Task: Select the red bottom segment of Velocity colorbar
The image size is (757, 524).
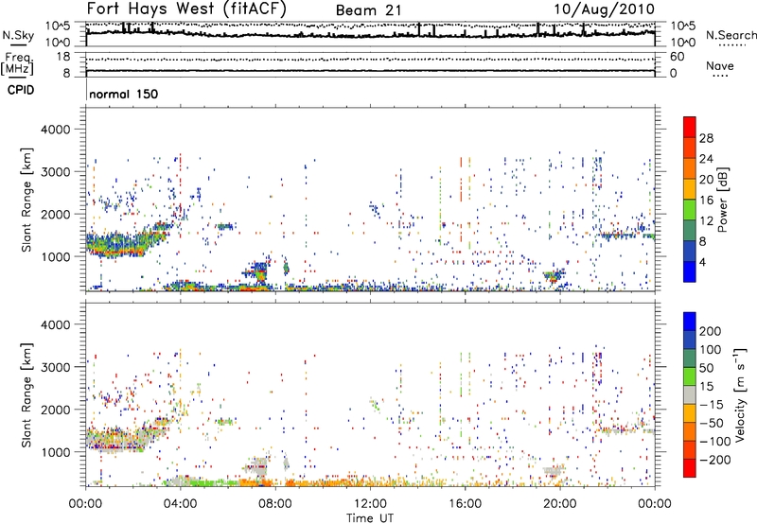Action: click(x=690, y=468)
